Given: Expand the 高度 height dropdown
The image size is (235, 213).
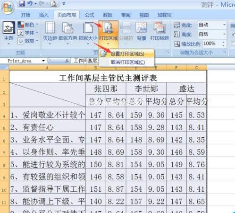Looking at the screenshot, I should click(224, 34).
